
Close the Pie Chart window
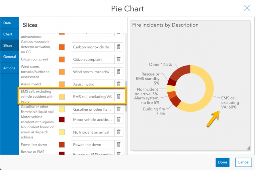point(247,8)
